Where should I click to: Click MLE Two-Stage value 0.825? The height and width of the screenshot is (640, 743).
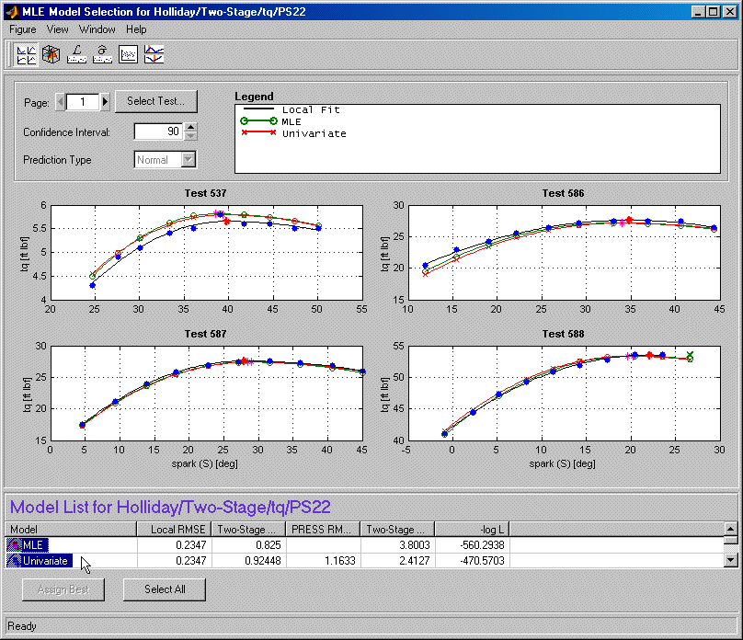(269, 545)
